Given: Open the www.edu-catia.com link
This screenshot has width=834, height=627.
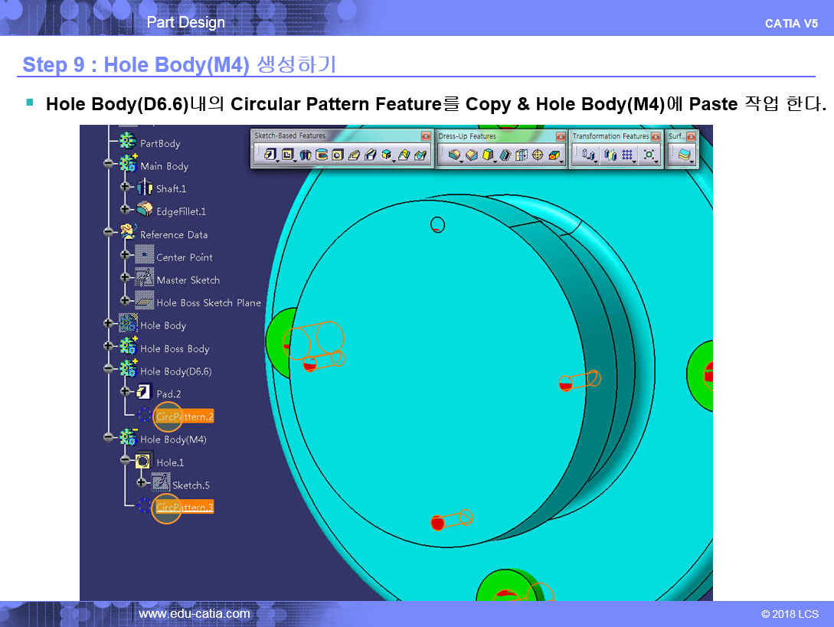Looking at the screenshot, I should [x=194, y=614].
